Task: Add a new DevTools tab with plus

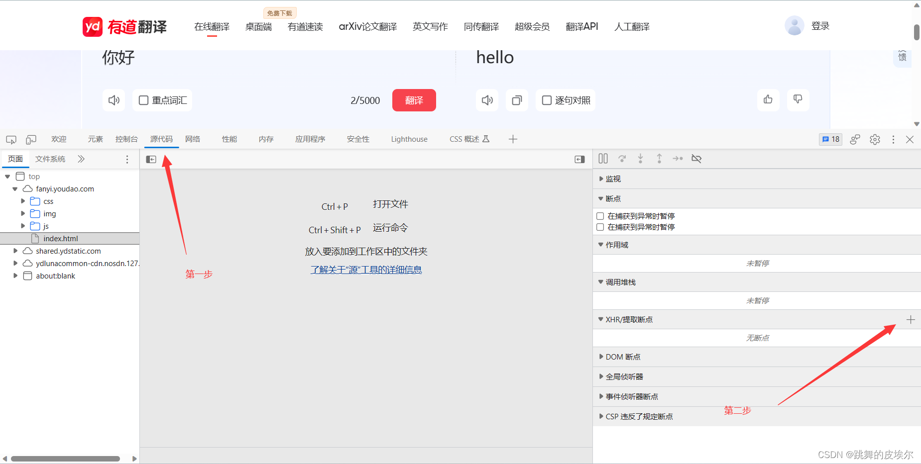Action: [x=513, y=139]
